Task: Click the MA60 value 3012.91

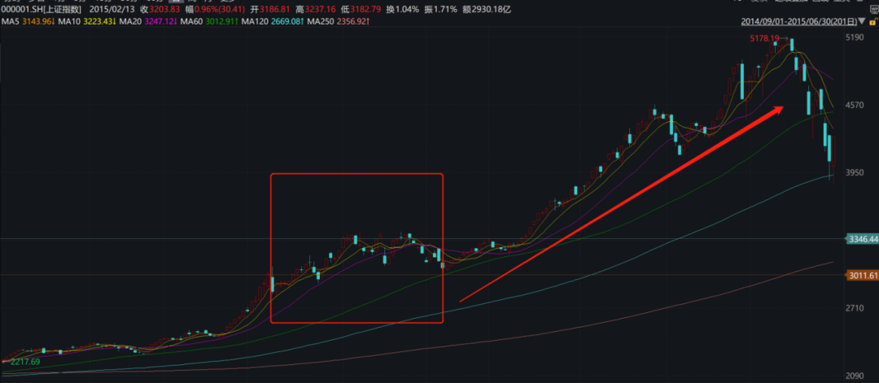Action: point(221,21)
